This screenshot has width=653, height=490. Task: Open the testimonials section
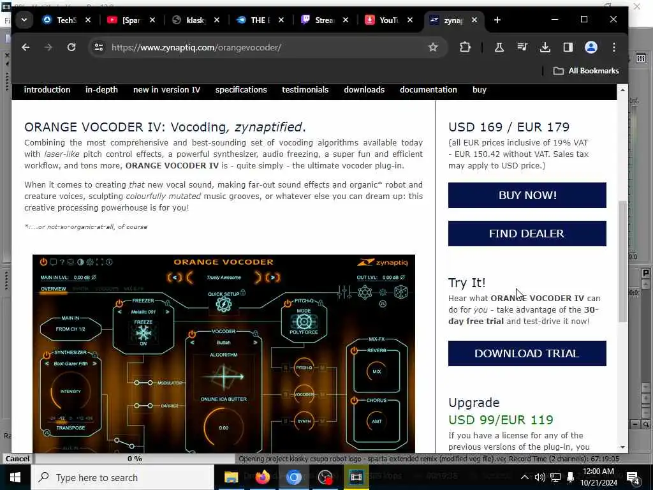pos(305,89)
